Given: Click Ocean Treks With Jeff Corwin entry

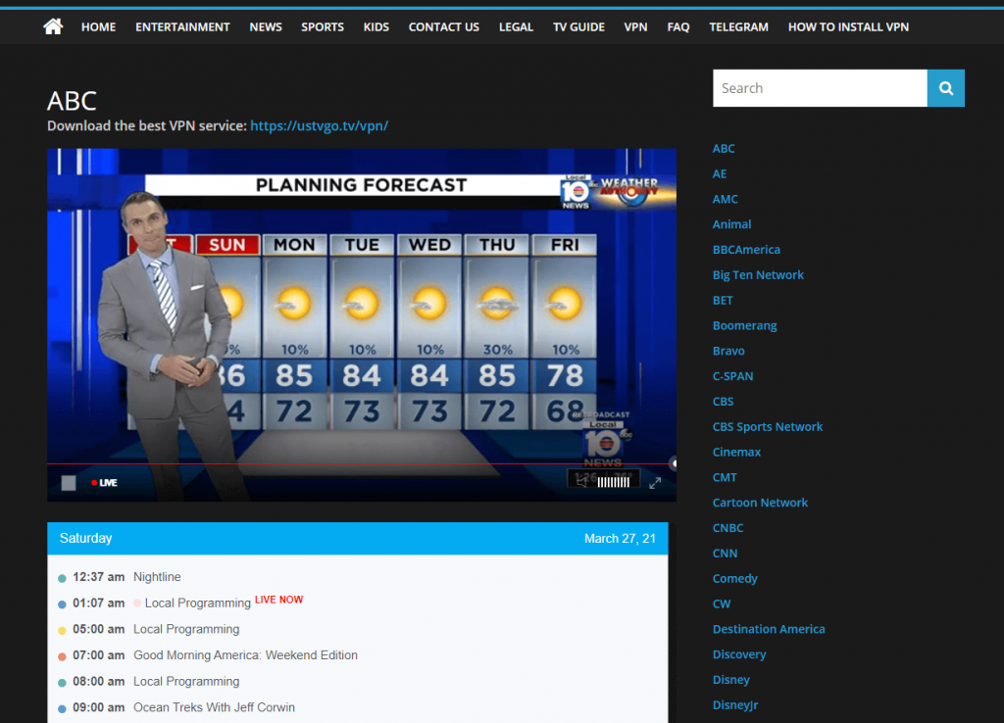Looking at the screenshot, I should tap(214, 707).
